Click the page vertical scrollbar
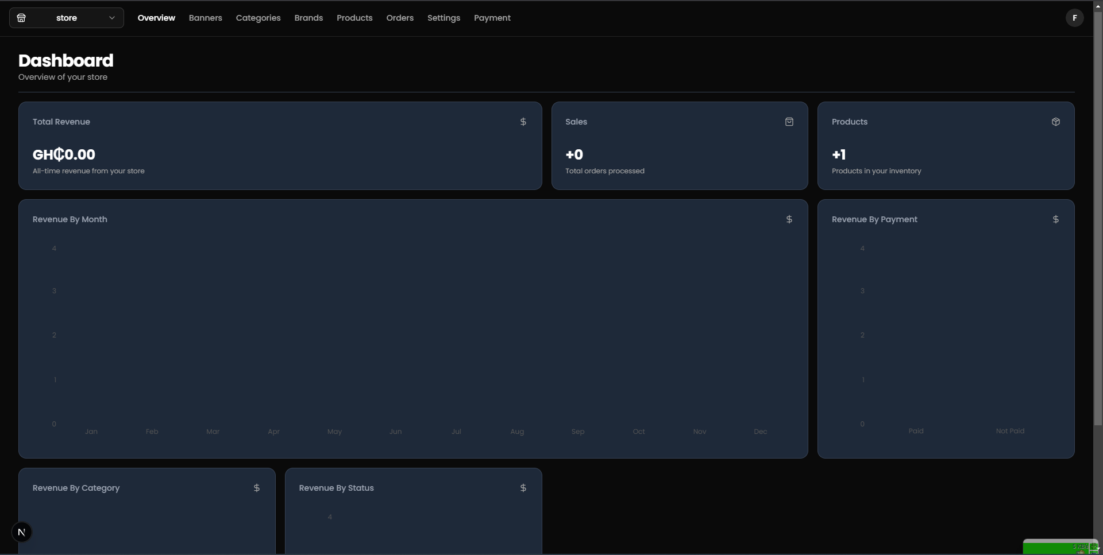1103x555 pixels. pyautogui.click(x=1098, y=218)
